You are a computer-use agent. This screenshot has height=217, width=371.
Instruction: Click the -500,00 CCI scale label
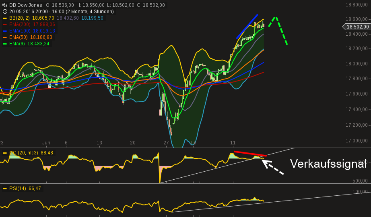coord(359,181)
